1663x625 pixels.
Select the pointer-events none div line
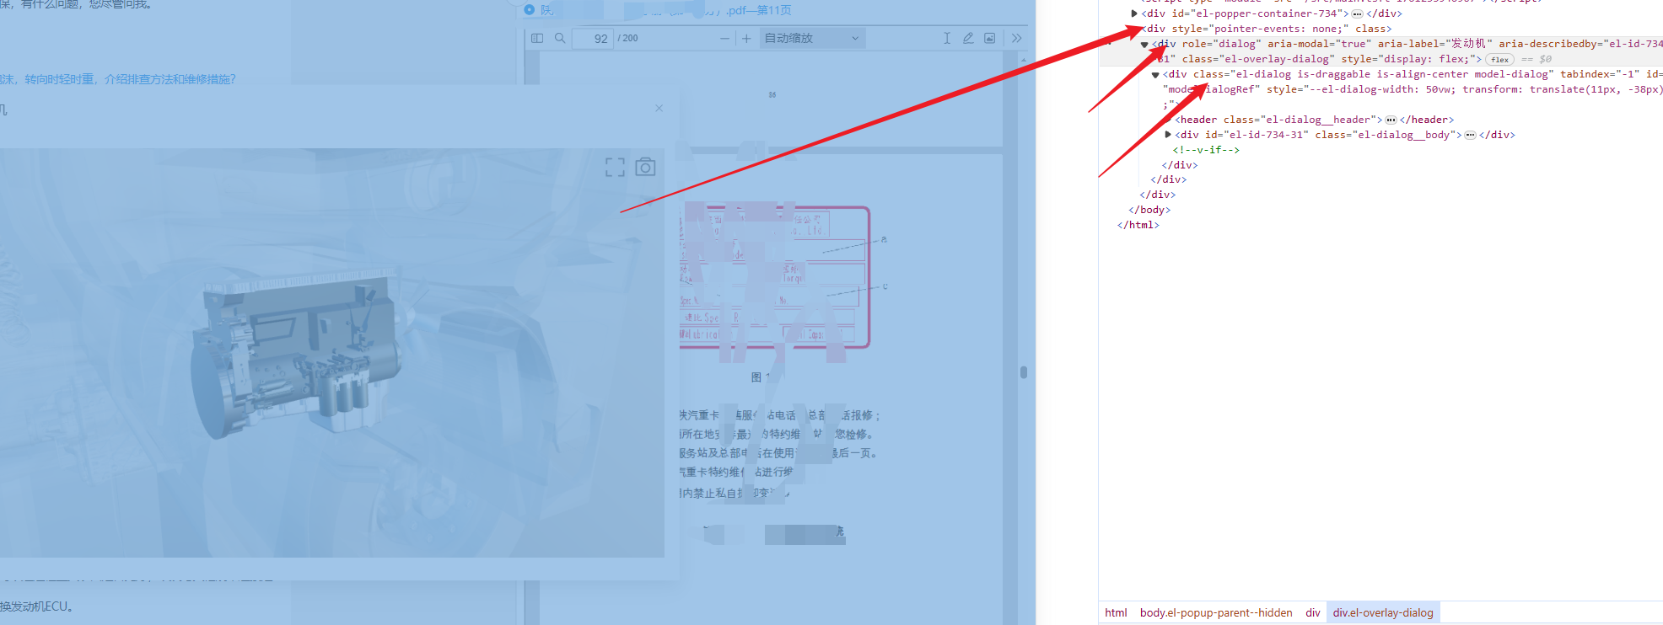click(x=1267, y=29)
